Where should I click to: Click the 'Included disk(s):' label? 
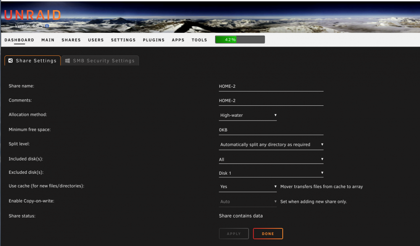click(26, 159)
